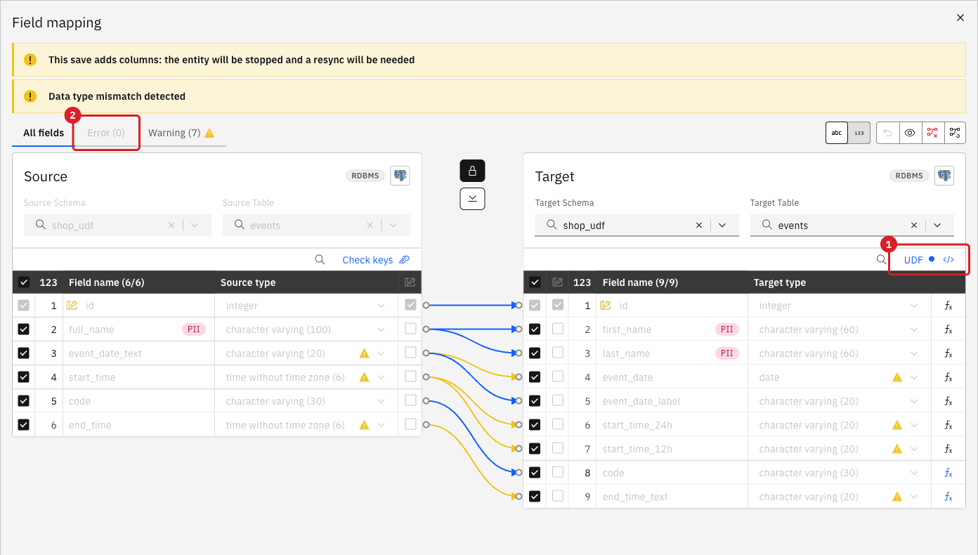Uncheck the source code field checkbox

click(24, 401)
